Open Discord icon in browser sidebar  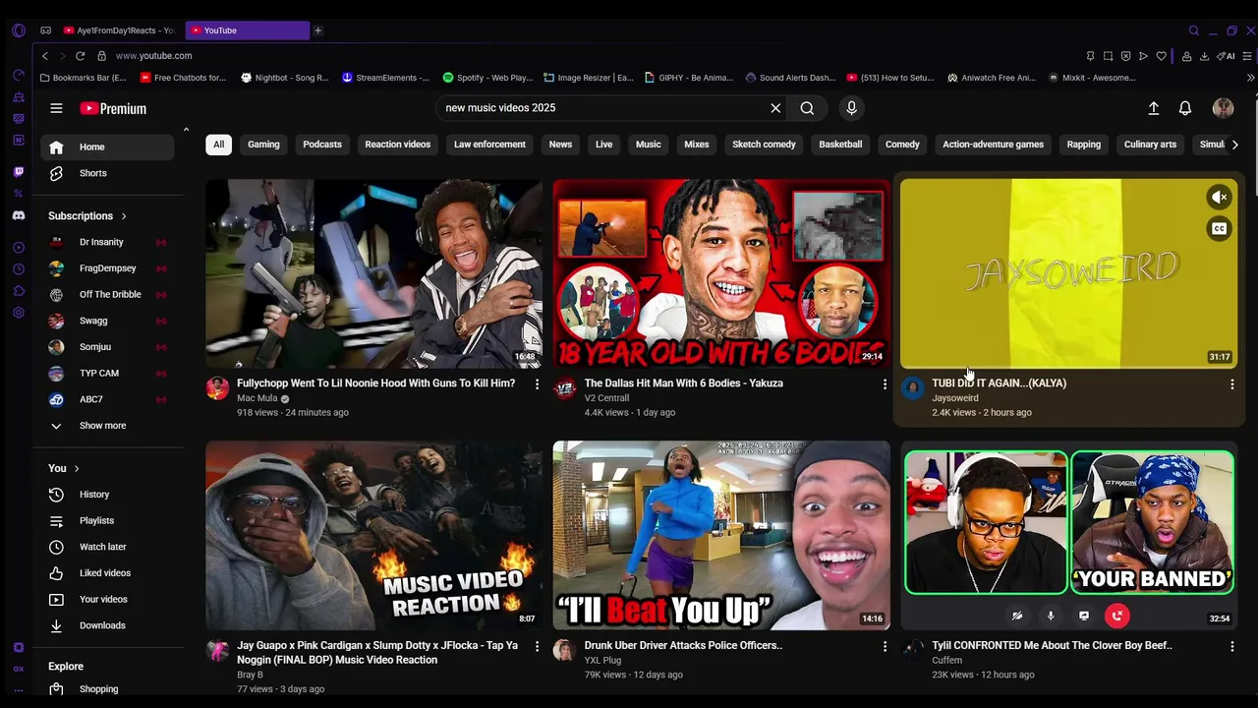tap(18, 215)
